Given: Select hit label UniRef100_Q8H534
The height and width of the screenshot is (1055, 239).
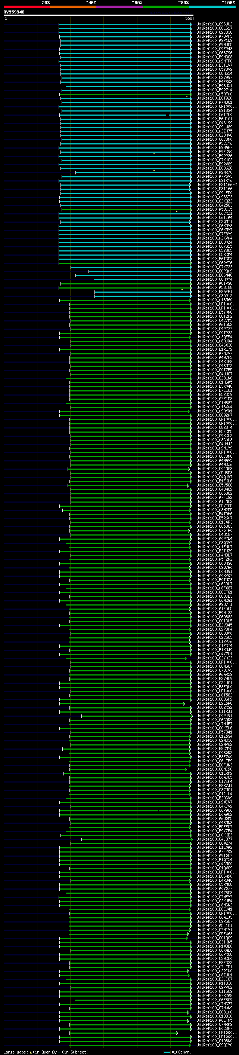Looking at the screenshot, I should click(x=214, y=74).
